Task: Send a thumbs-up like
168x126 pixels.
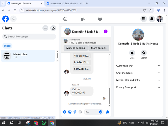Action: click(107, 112)
